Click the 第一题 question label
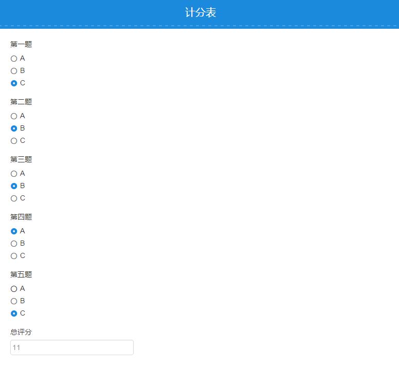The image size is (399, 387). pos(21,44)
